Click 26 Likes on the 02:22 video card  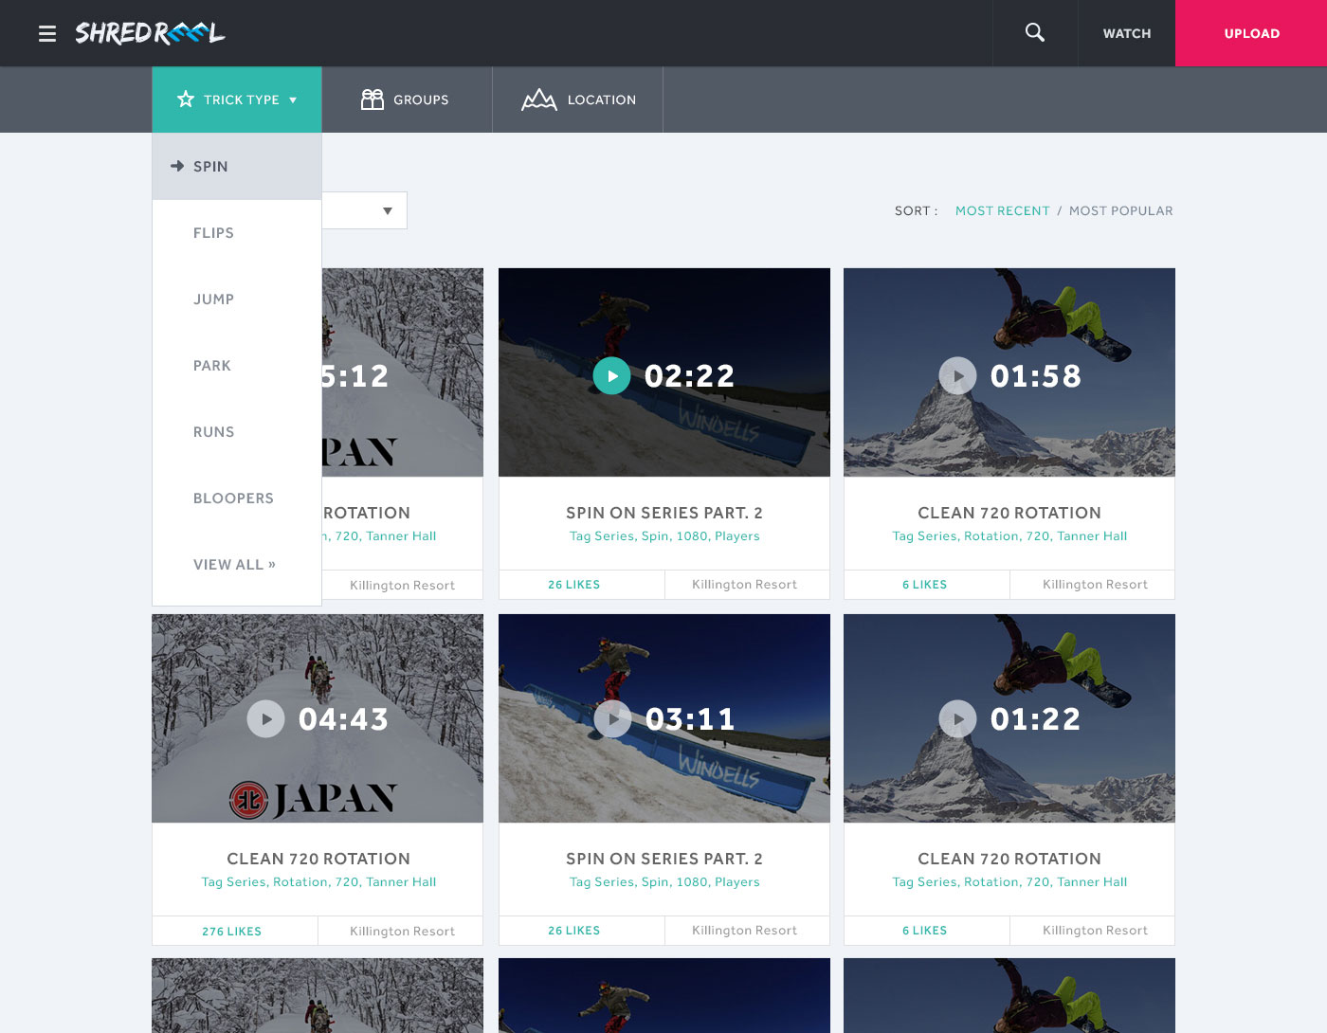pyautogui.click(x=574, y=585)
